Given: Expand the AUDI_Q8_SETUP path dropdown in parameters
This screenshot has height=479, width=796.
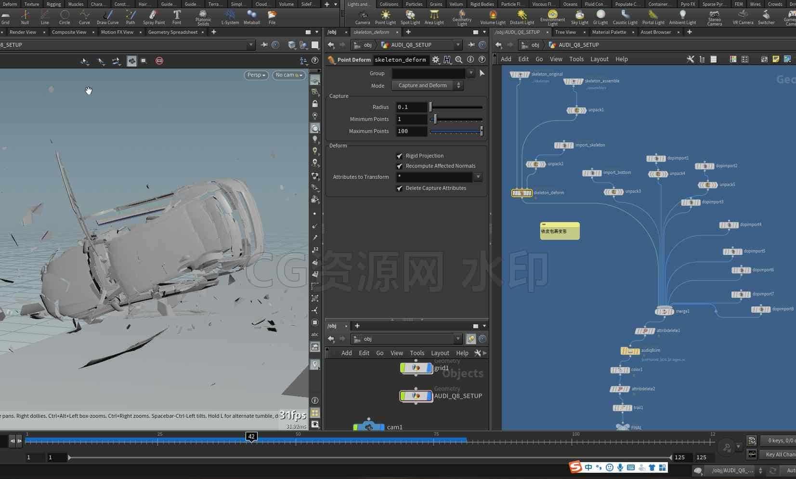Looking at the screenshot, I should pyautogui.click(x=457, y=45).
